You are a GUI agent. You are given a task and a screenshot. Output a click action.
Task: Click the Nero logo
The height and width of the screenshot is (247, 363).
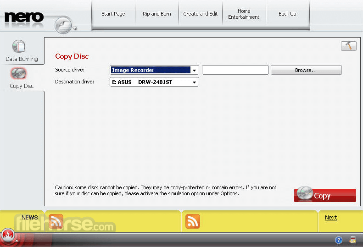24,17
